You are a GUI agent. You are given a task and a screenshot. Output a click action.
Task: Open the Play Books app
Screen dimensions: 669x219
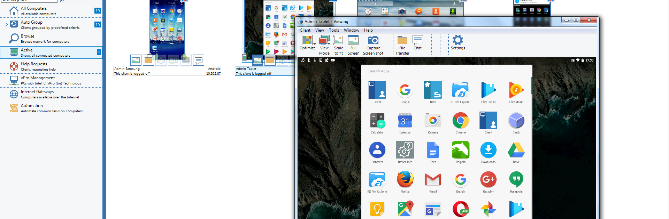click(x=489, y=92)
